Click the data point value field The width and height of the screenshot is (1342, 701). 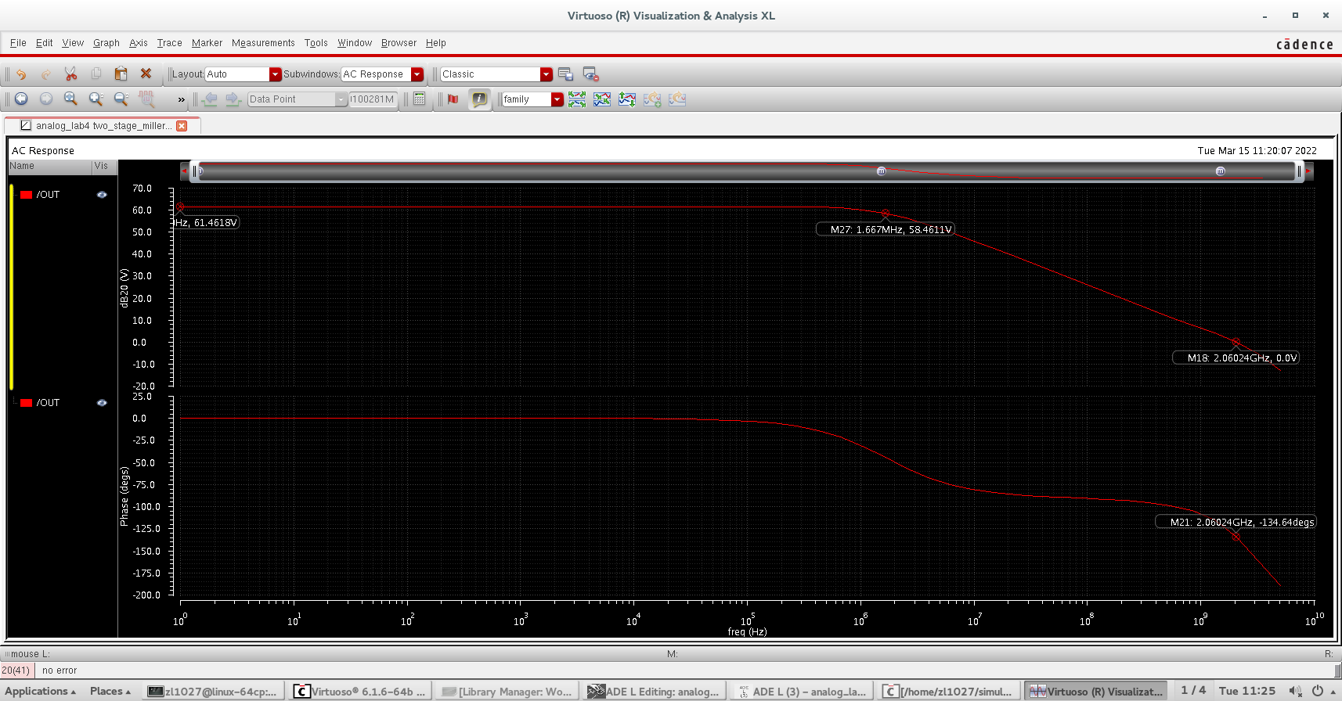[x=373, y=99]
